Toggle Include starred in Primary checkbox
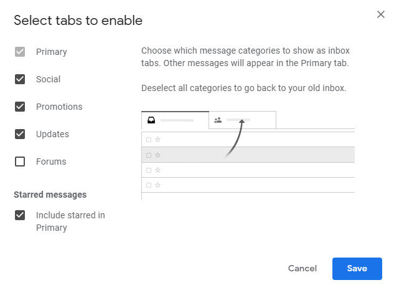Screen dimensions: 394x285 [20, 215]
